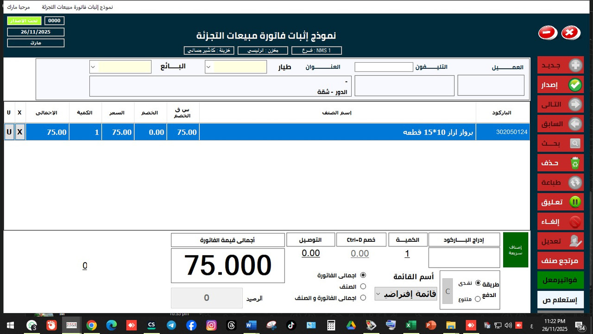This screenshot has width=593, height=334.
Task: Choose اجمالى الفاتورة و الصنف option
Action: (x=363, y=298)
